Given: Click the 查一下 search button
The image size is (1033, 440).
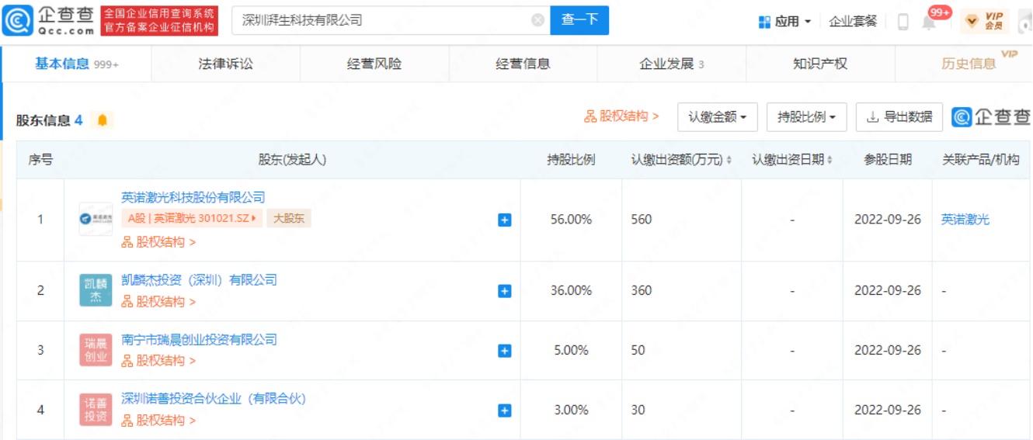Looking at the screenshot, I should pos(579,20).
